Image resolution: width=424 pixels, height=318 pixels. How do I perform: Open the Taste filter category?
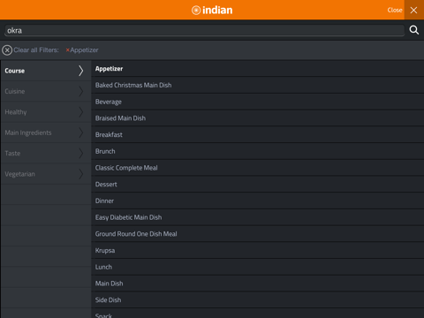tap(46, 153)
